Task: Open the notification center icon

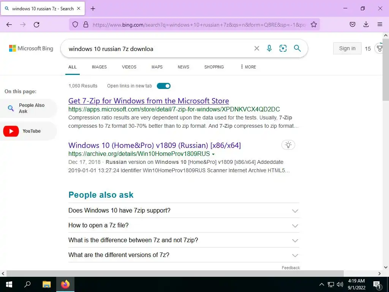Action: (x=377, y=284)
